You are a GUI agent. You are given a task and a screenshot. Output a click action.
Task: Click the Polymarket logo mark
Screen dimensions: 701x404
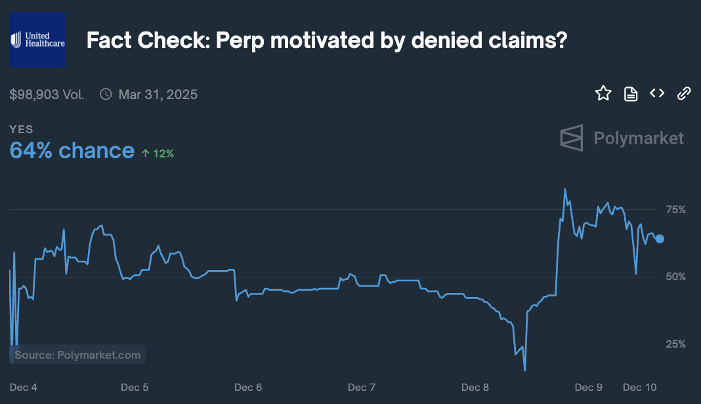(572, 138)
